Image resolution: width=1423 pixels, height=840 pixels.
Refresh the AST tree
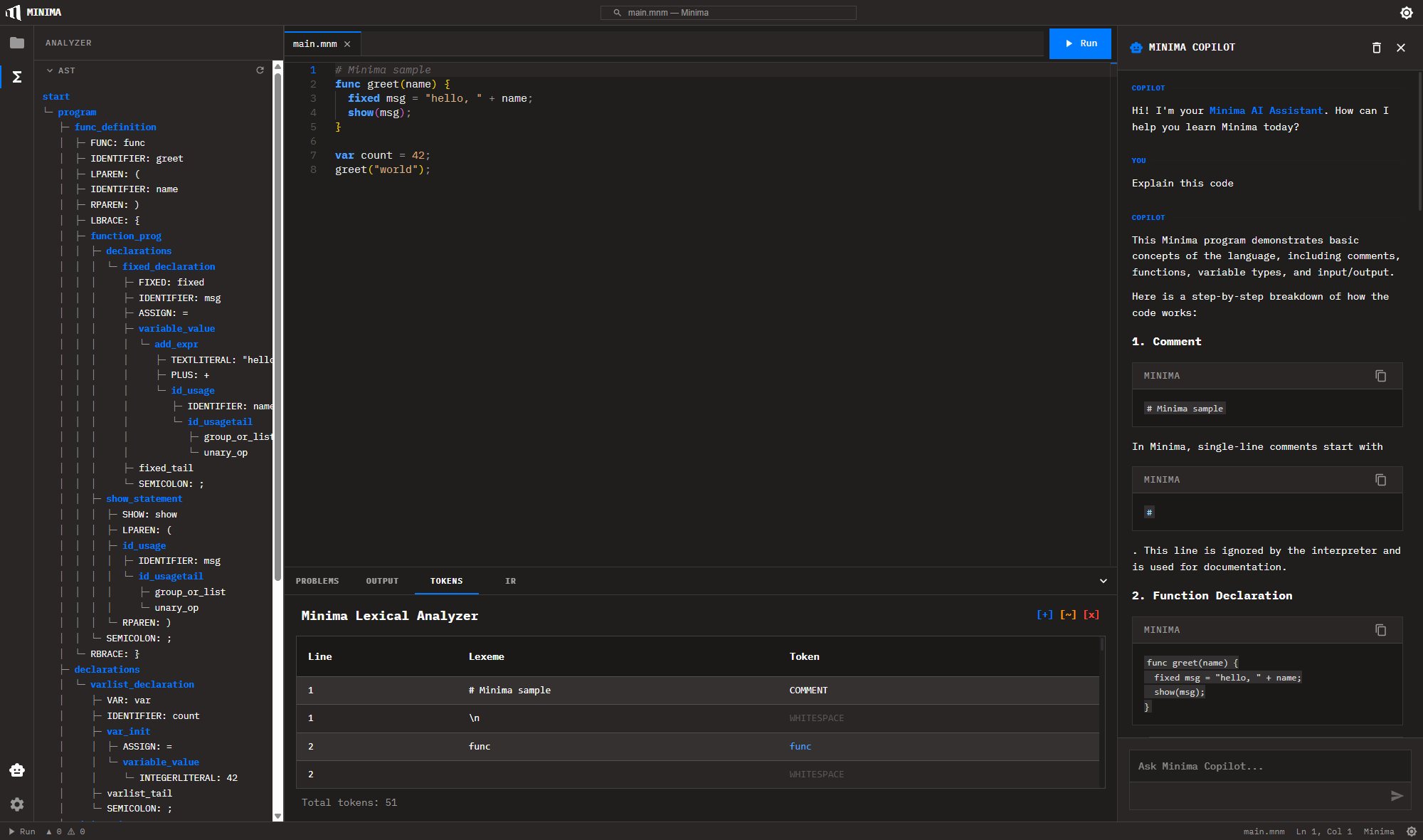pyautogui.click(x=260, y=70)
